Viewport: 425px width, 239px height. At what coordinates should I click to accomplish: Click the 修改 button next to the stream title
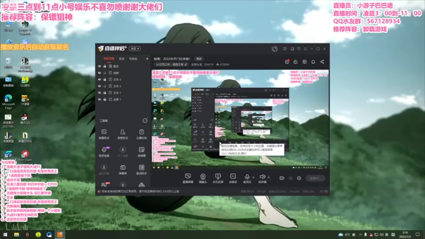pyautogui.click(x=199, y=59)
